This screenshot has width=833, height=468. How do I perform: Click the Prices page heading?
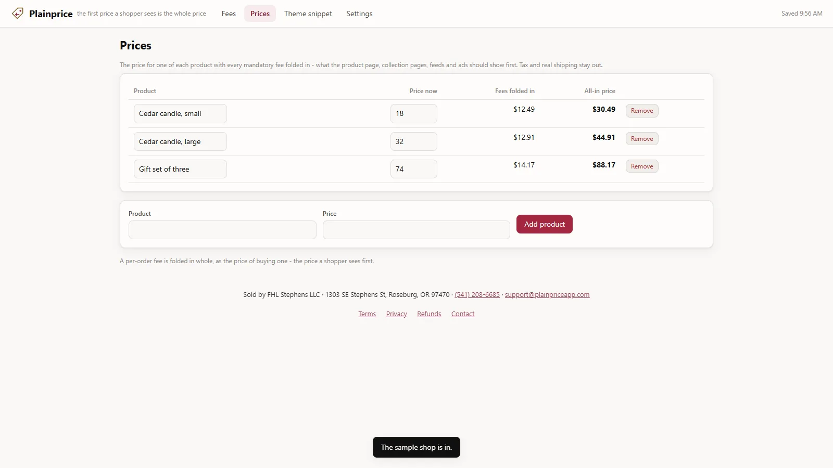point(135,45)
